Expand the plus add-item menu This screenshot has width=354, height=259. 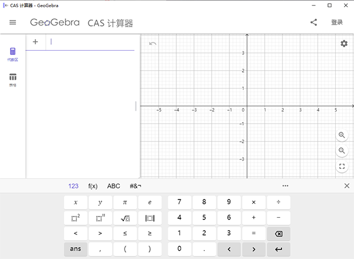[x=35, y=42]
